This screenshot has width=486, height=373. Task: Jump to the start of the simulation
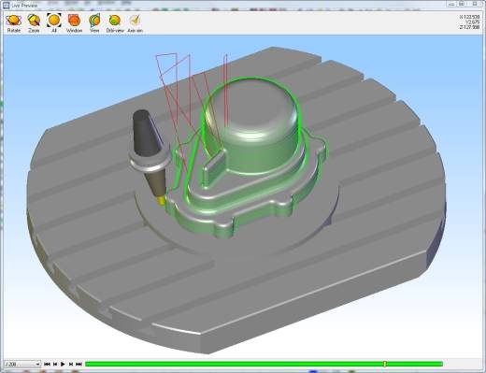tap(47, 364)
